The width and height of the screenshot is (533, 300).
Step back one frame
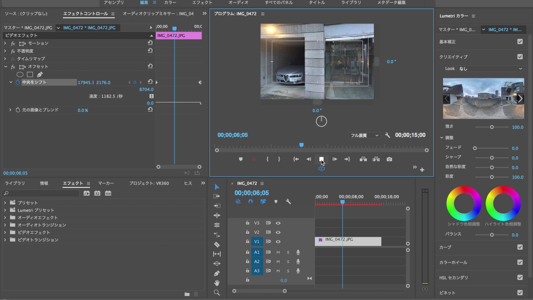coord(309,159)
